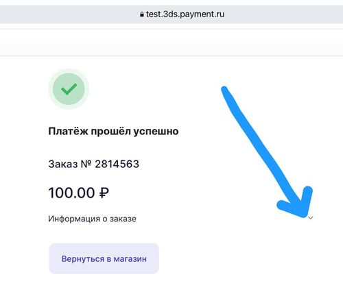343x292 pixels.
Task: Click the "Платёж прошёл успешно" heading
Action: click(x=113, y=132)
